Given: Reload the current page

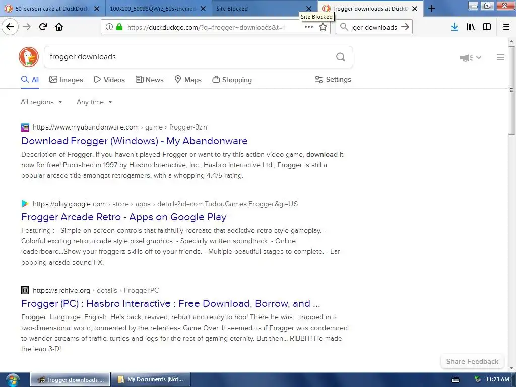Looking at the screenshot, I should 43,27.
